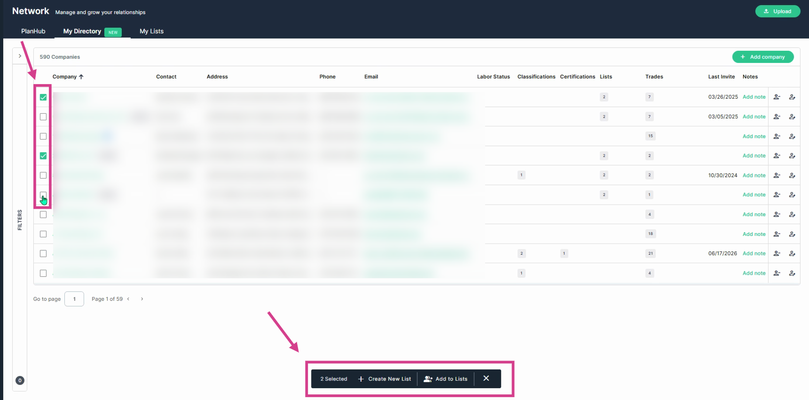The image size is (809, 400).
Task: Click Create New List in selection bar
Action: pyautogui.click(x=385, y=379)
